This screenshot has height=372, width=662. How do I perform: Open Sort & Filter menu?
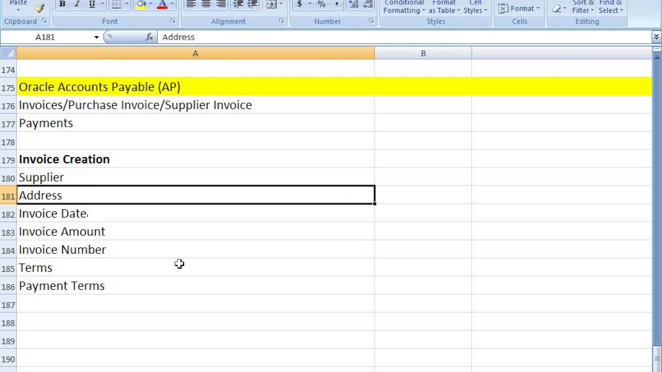[583, 7]
